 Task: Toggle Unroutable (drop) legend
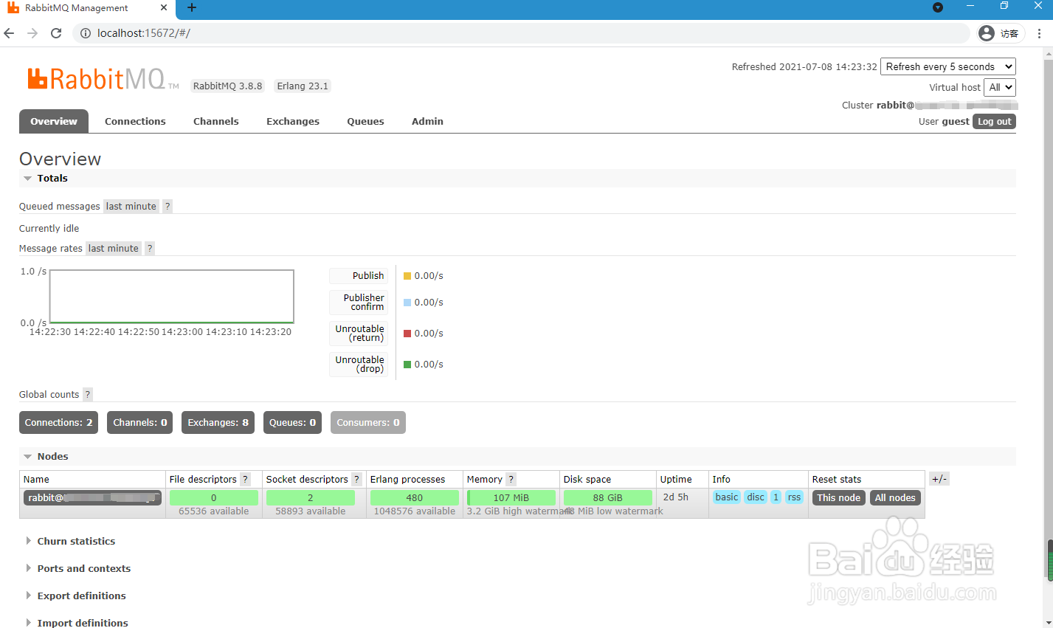click(359, 365)
